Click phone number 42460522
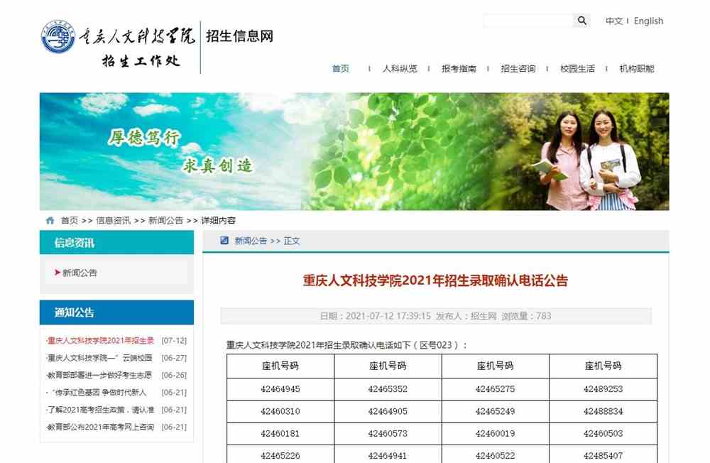710x463 pixels. (495, 456)
